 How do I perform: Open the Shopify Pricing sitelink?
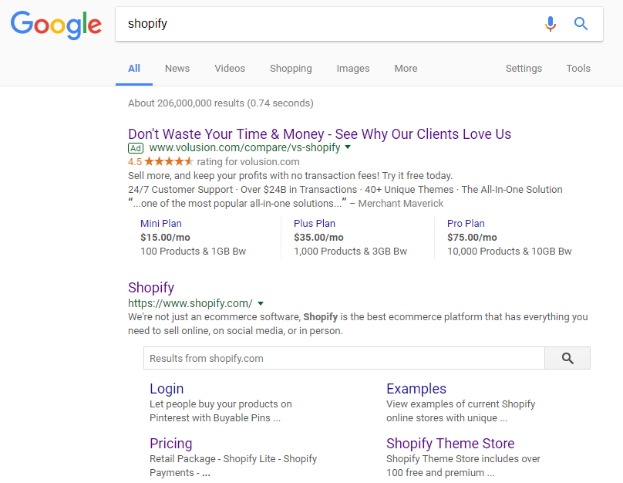[171, 443]
